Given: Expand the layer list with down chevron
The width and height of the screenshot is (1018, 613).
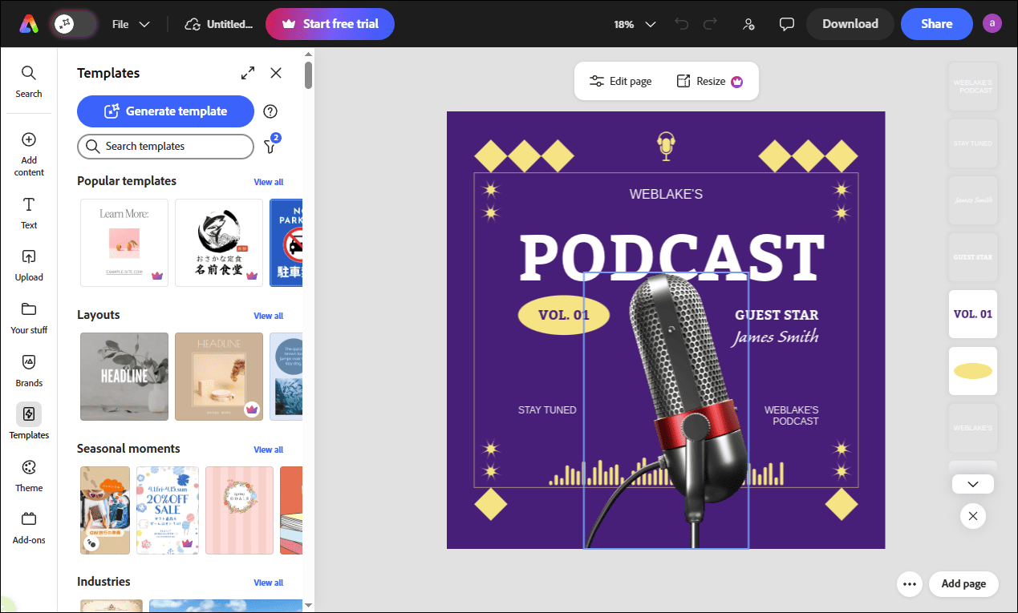Looking at the screenshot, I should [972, 484].
